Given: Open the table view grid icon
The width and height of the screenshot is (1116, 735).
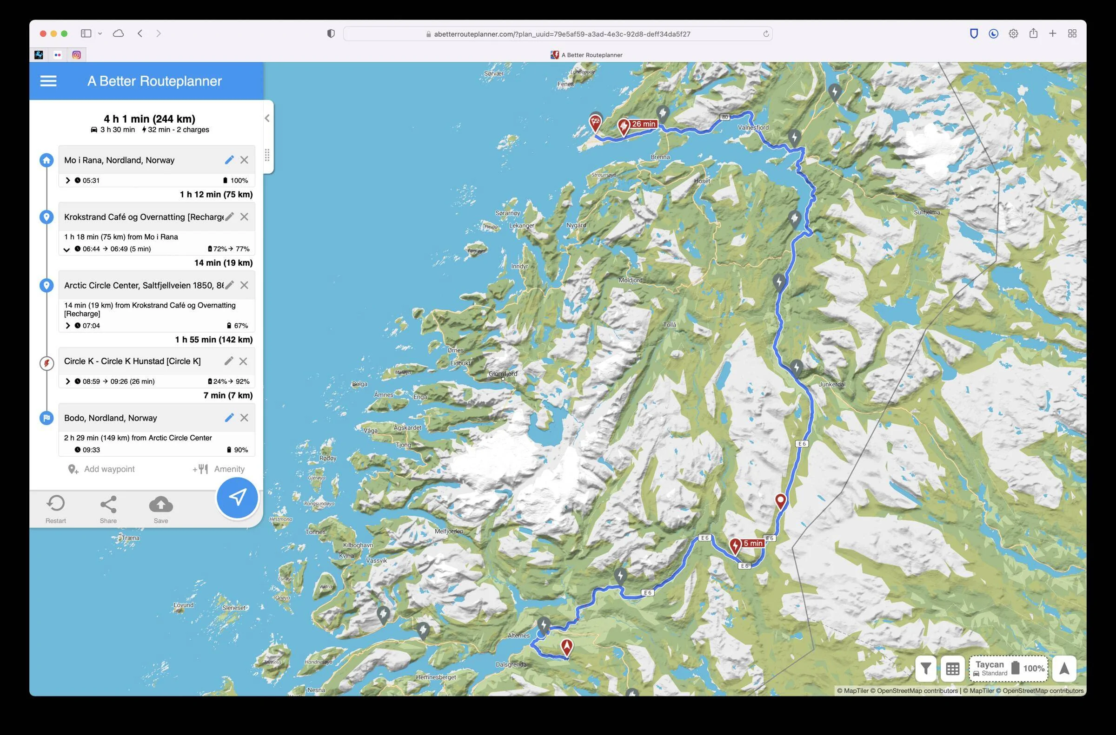Looking at the screenshot, I should 952,669.
